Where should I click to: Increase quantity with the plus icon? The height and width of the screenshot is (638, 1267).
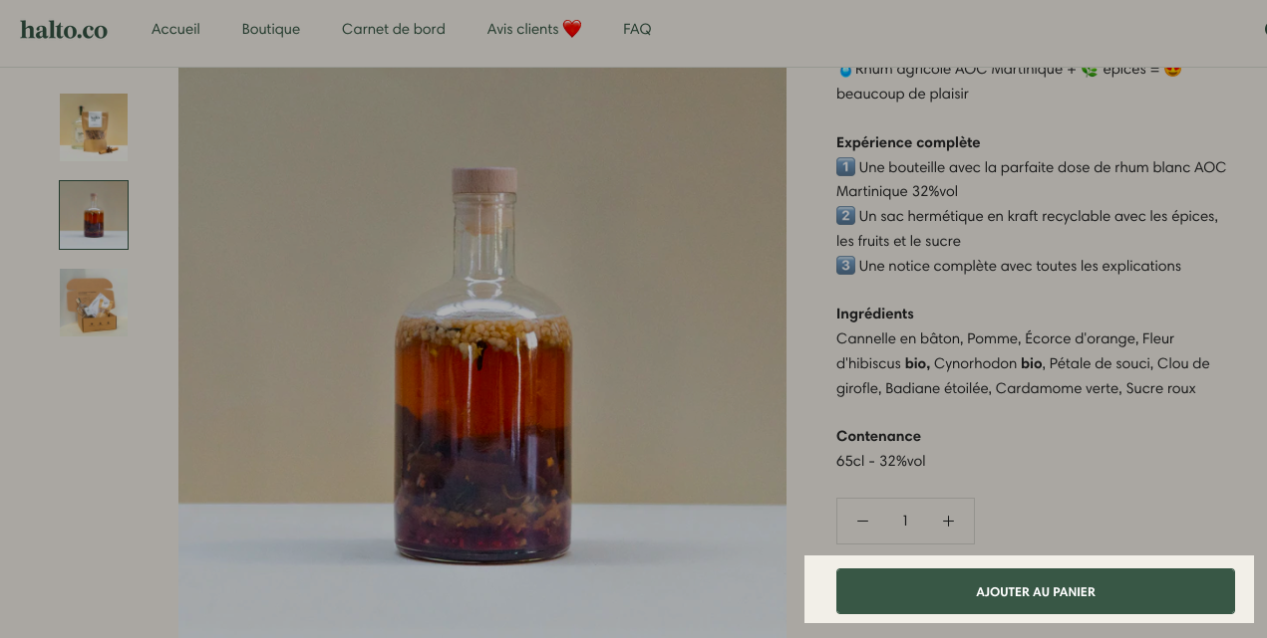[x=948, y=521]
